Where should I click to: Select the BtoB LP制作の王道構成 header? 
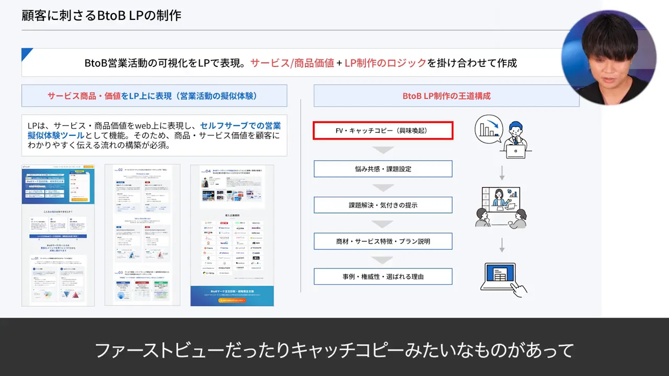point(446,96)
